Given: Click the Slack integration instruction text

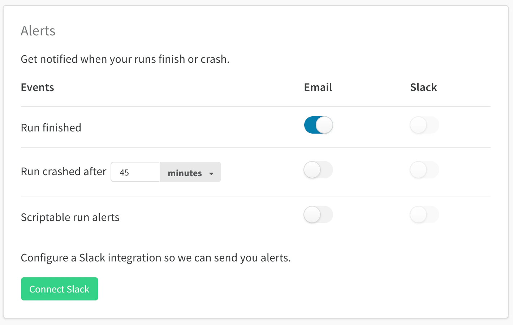Looking at the screenshot, I should click(x=155, y=257).
